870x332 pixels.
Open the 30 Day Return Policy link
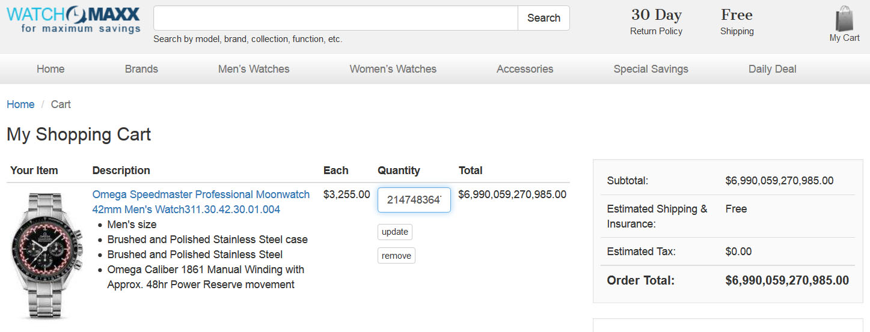pos(656,22)
